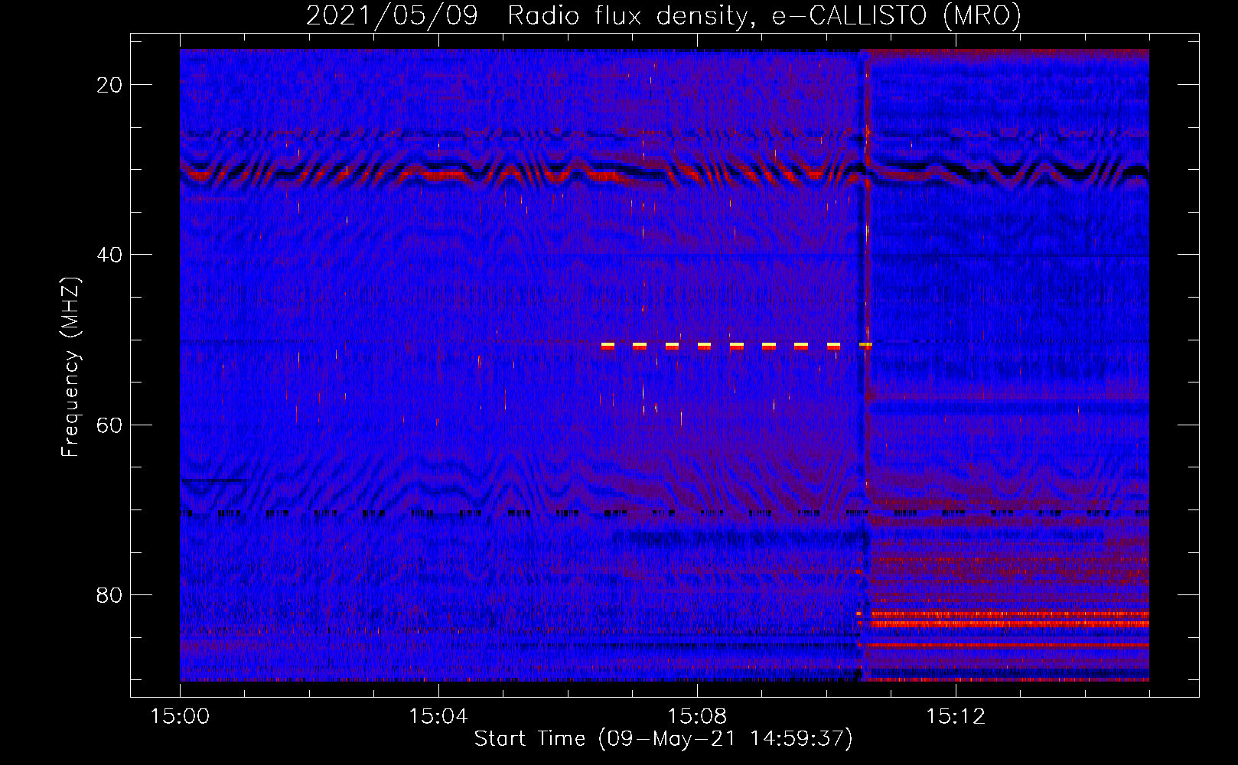Viewport: 1238px width, 765px height.
Task: Click the y-axis tick label '40'
Action: (x=110, y=255)
